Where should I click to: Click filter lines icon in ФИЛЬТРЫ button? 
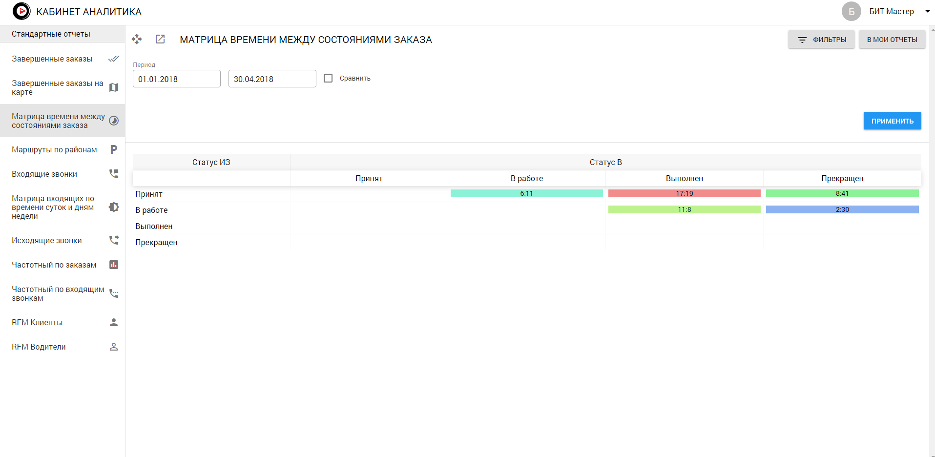click(802, 40)
